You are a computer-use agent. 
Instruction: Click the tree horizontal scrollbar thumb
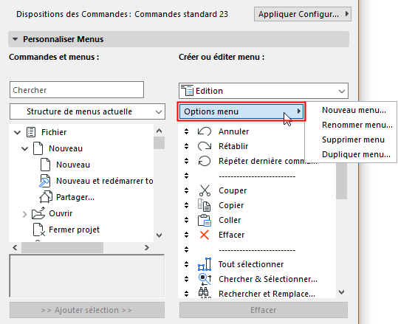[x=62, y=247]
